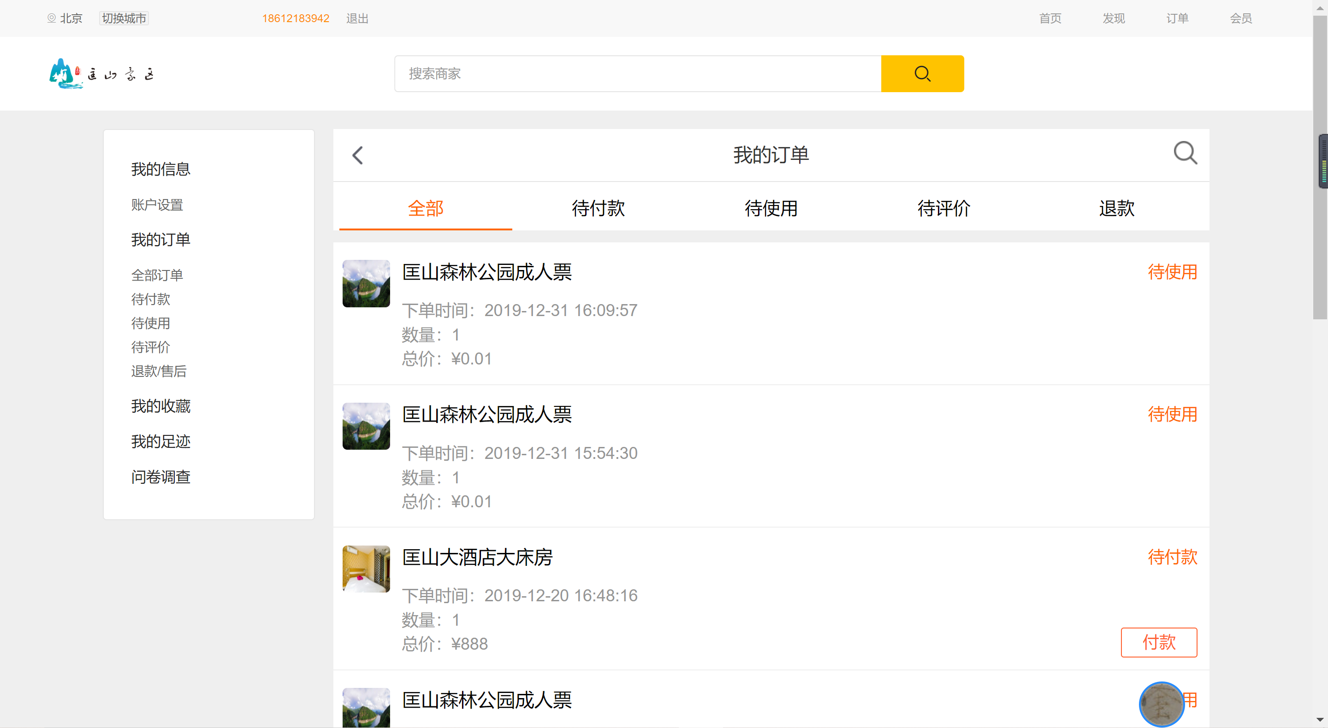Click the 搜索商家 search input field
Image resolution: width=1328 pixels, height=728 pixels.
(619, 74)
